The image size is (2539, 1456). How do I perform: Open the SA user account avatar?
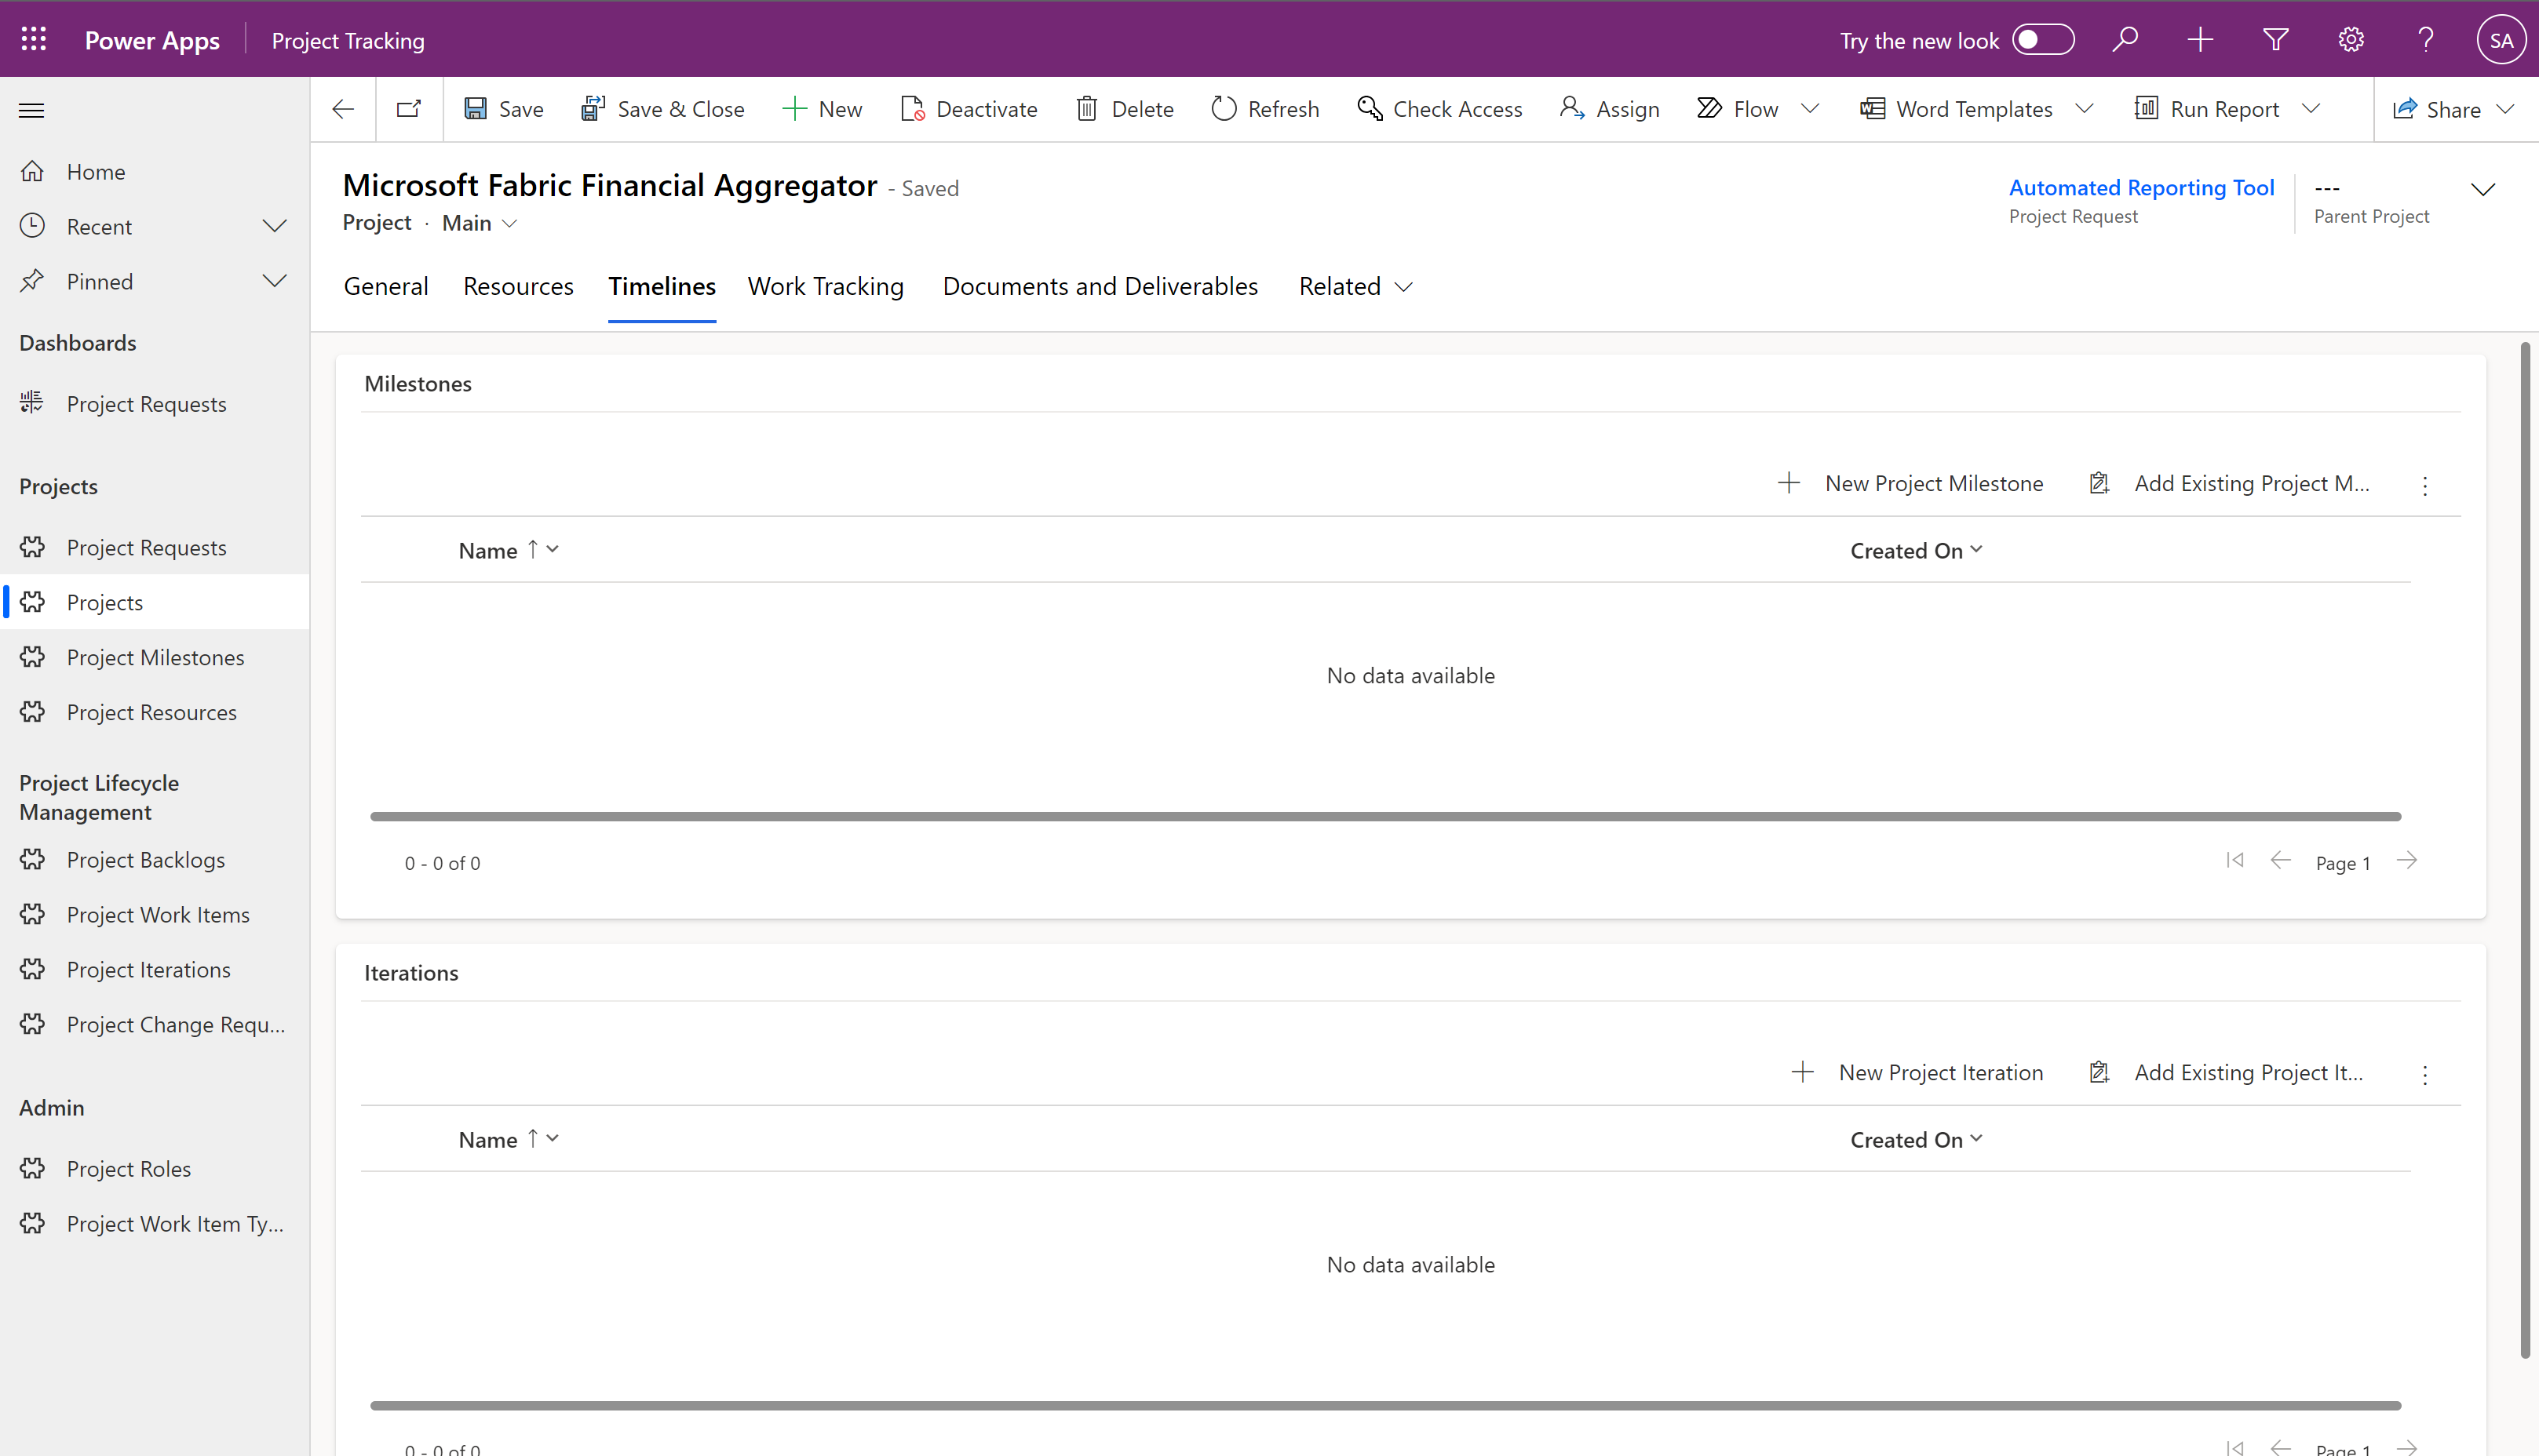coord(2501,40)
